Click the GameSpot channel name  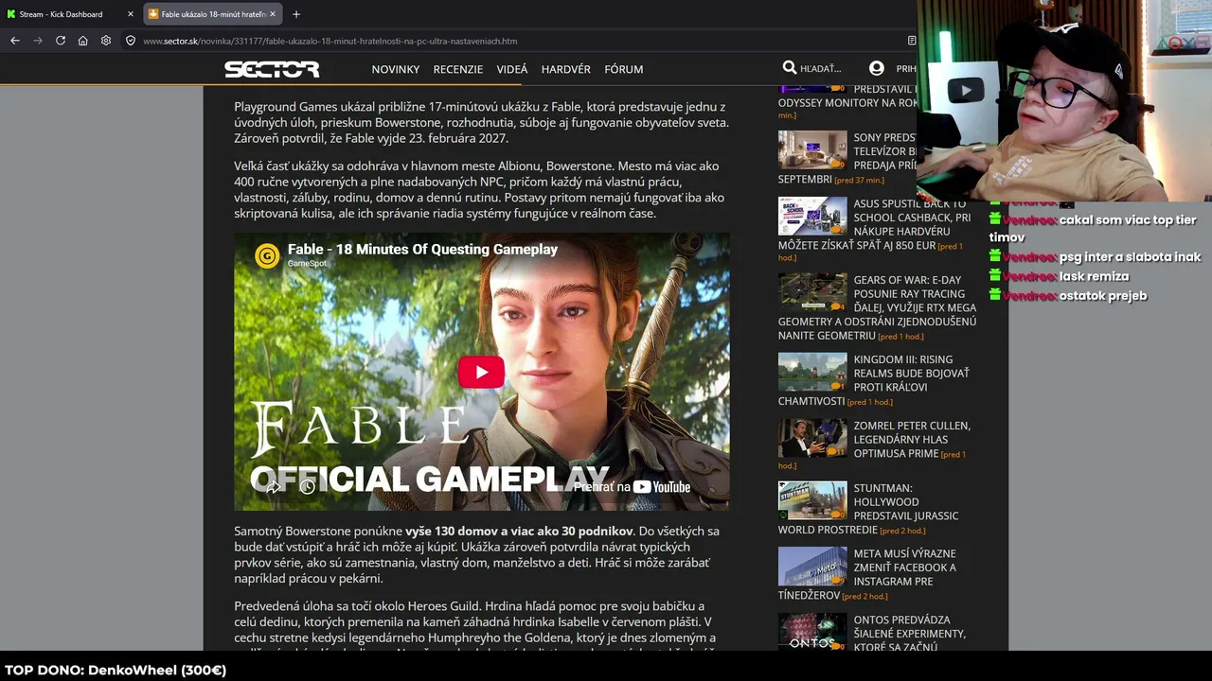pyautogui.click(x=307, y=263)
